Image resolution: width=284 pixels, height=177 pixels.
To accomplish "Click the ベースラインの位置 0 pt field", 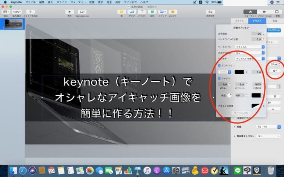I will click(x=257, y=39).
